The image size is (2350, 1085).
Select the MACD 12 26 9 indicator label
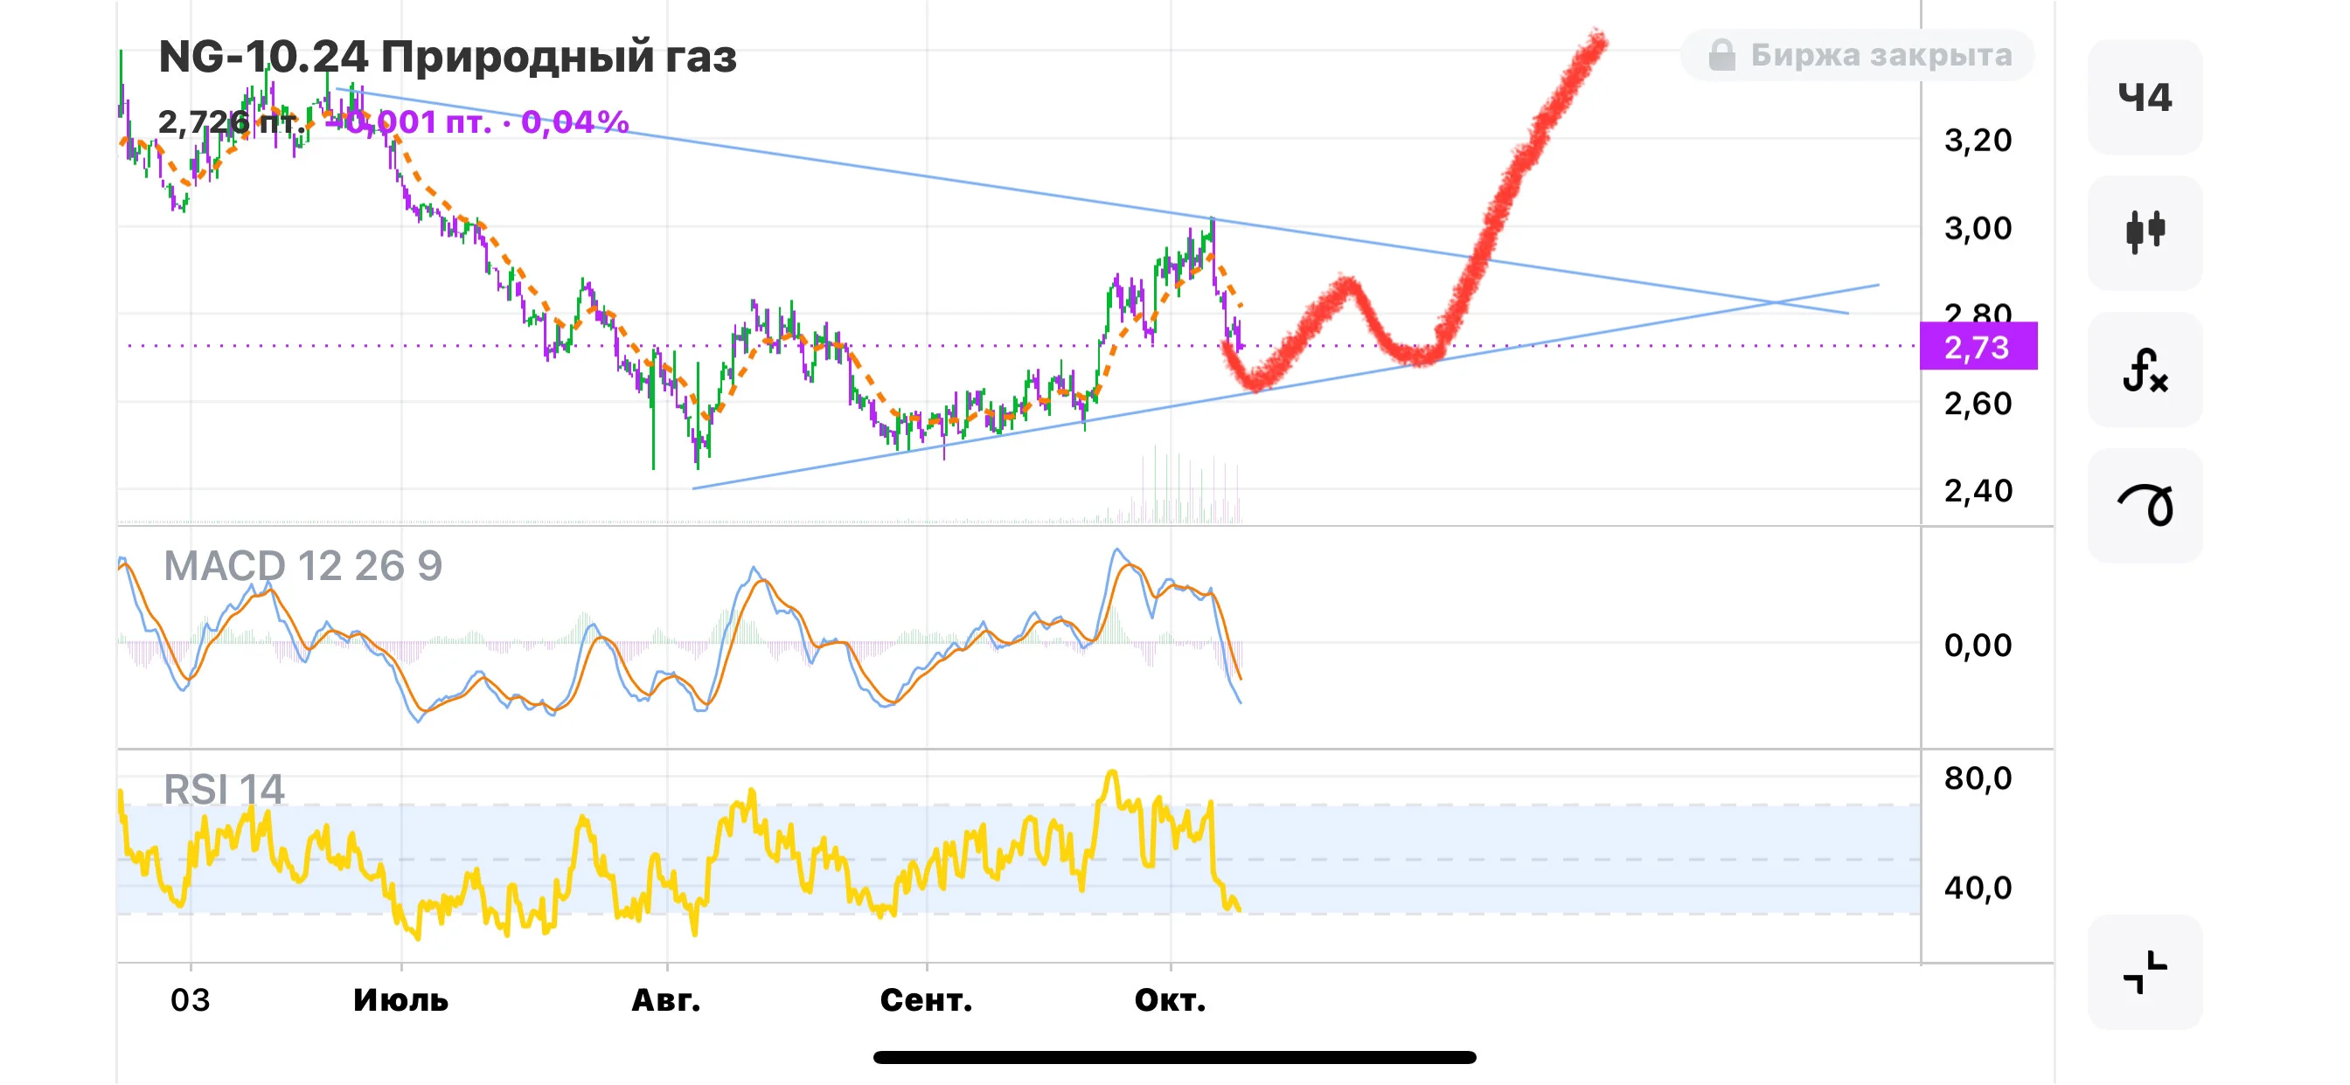click(x=302, y=566)
